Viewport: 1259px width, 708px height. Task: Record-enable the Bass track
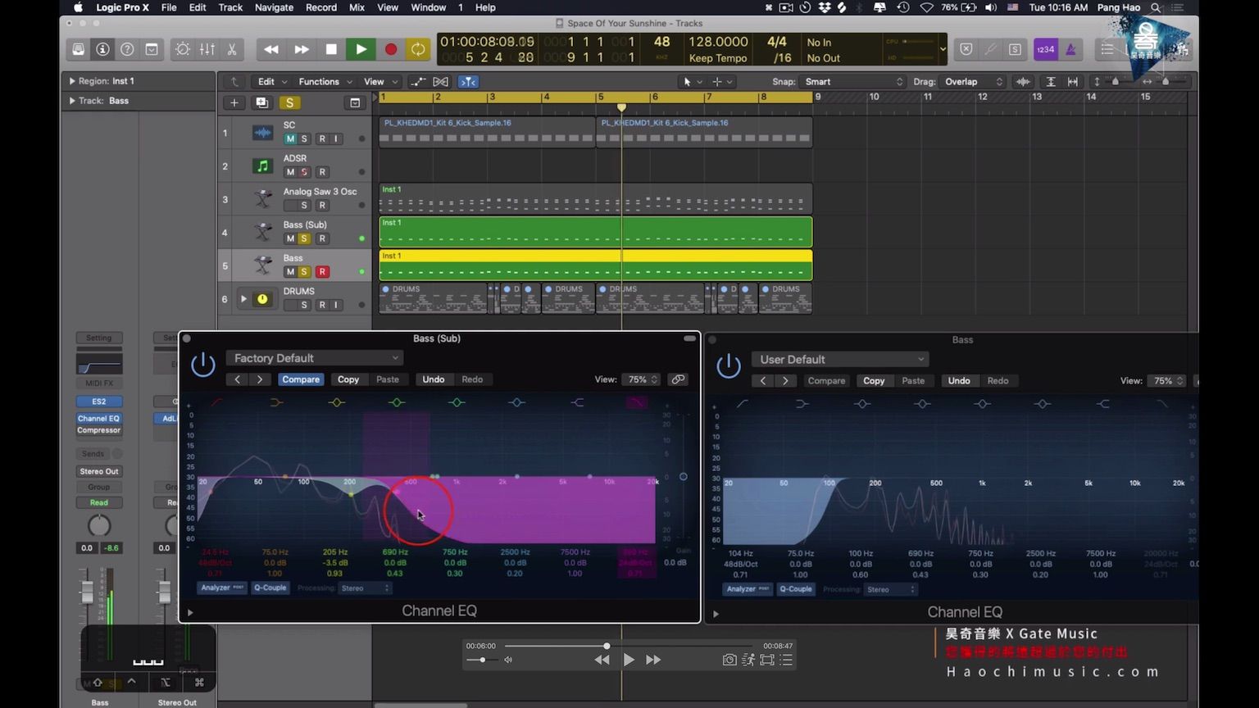click(322, 271)
